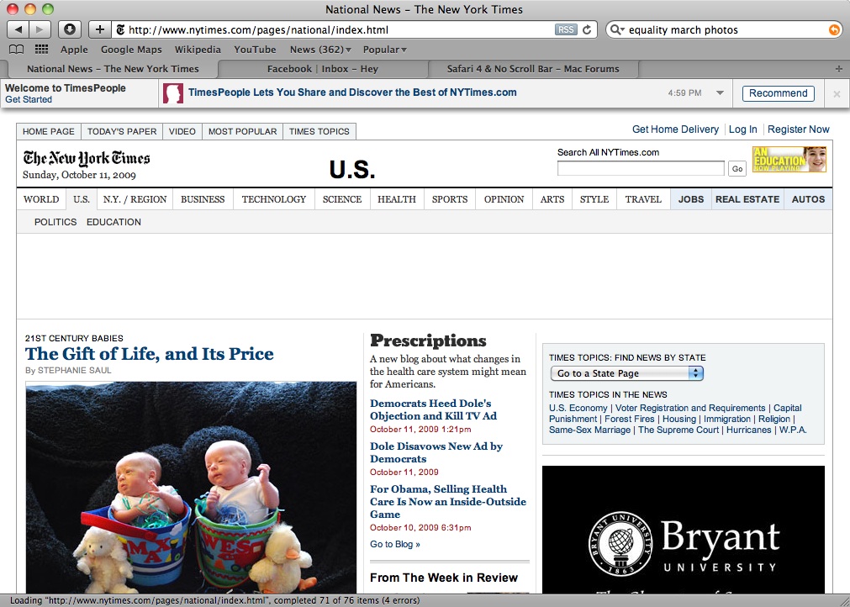Click the Safari back arrow button

click(x=18, y=29)
